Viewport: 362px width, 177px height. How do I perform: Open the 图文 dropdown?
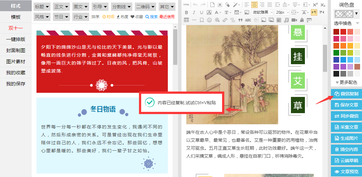81,7
